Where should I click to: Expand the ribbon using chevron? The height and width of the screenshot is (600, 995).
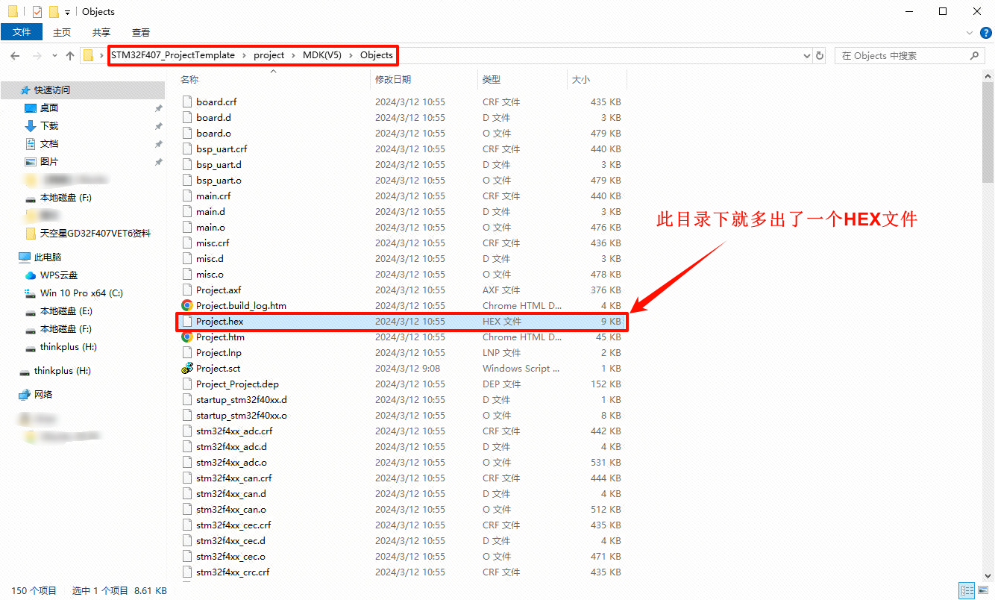pyautogui.click(x=970, y=33)
